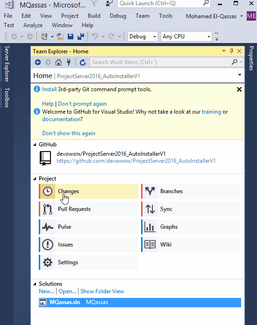Click the documentation link
Screen dimensions: 257x325
pyautogui.click(x=61, y=119)
